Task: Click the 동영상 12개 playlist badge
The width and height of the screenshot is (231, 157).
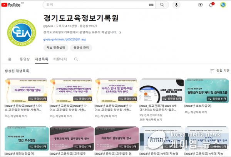Action: coord(172,99)
